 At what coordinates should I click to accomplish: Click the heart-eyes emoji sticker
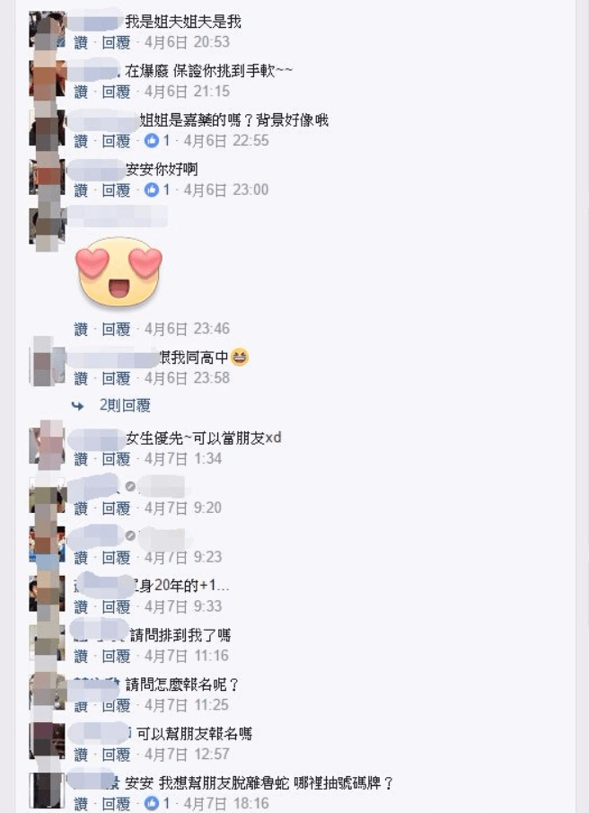(119, 270)
